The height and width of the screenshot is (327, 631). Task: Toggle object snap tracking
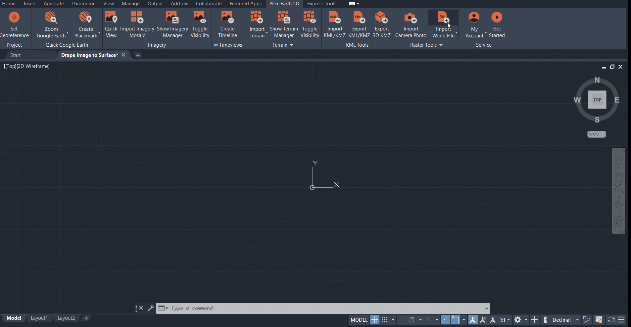click(x=445, y=320)
